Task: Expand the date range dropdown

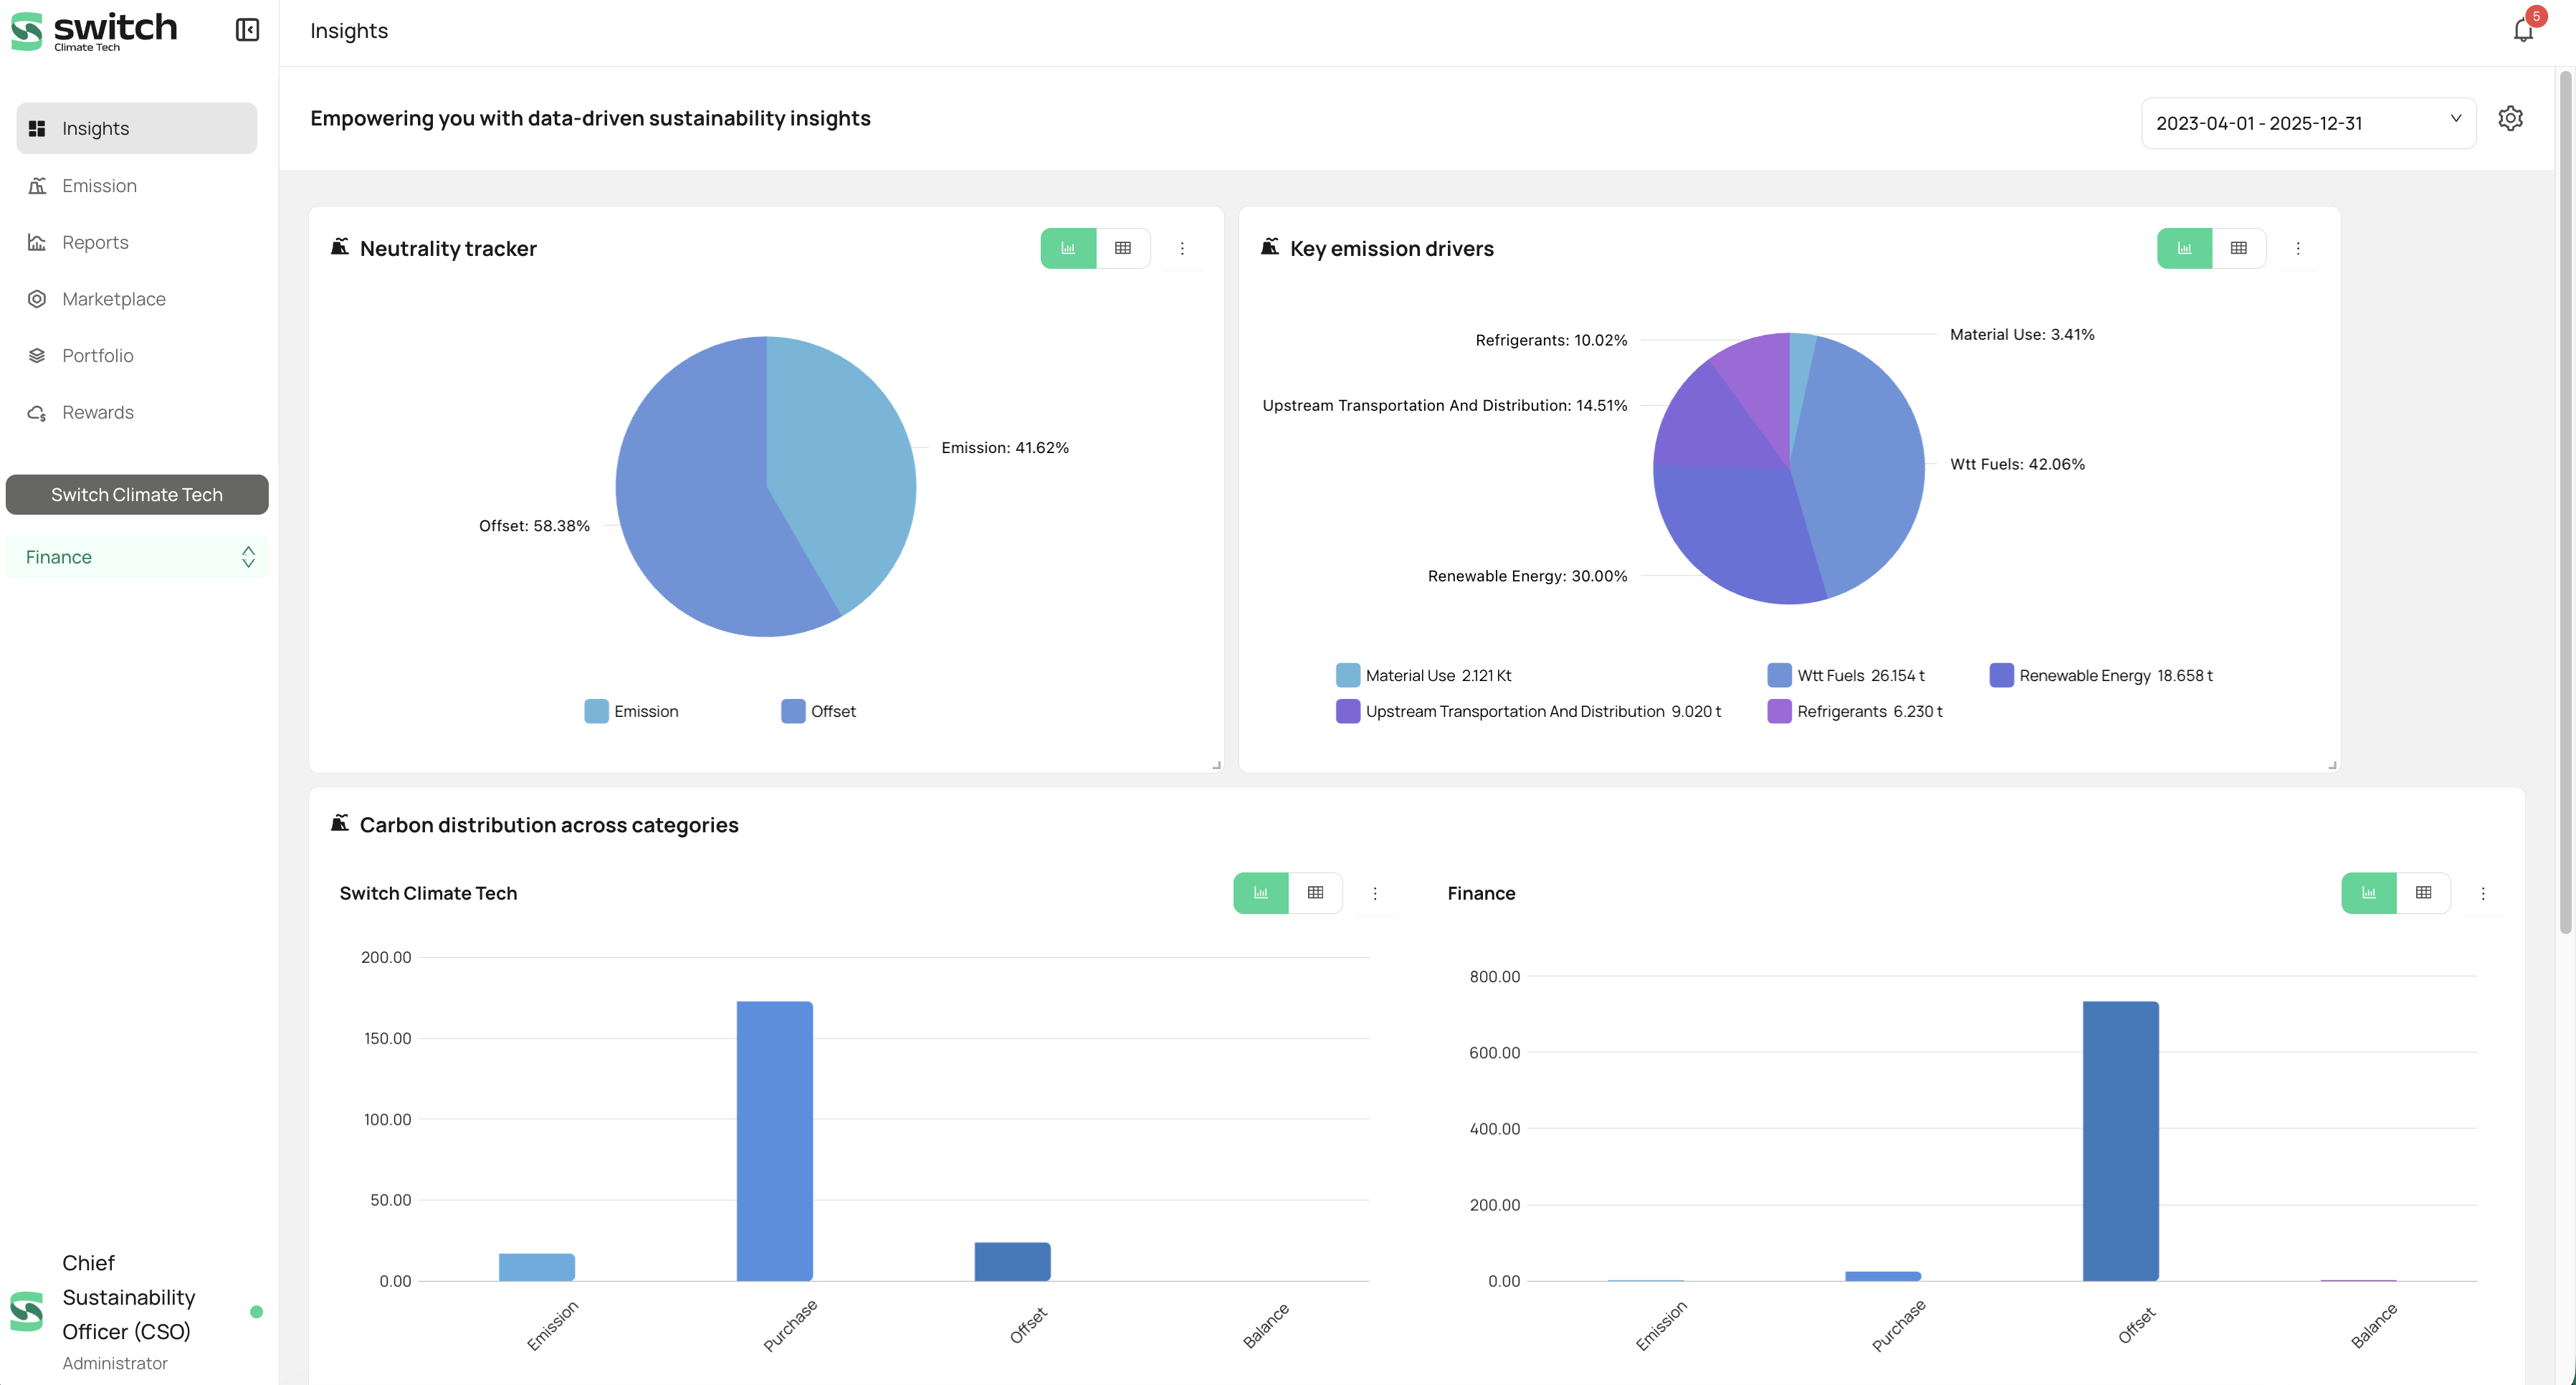Action: 2308,123
